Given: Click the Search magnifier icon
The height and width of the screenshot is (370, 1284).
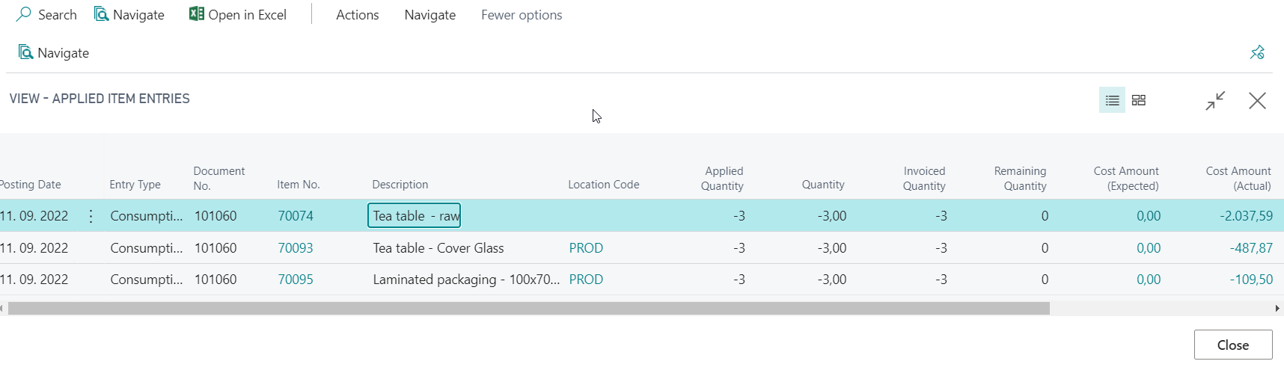Looking at the screenshot, I should pyautogui.click(x=24, y=14).
